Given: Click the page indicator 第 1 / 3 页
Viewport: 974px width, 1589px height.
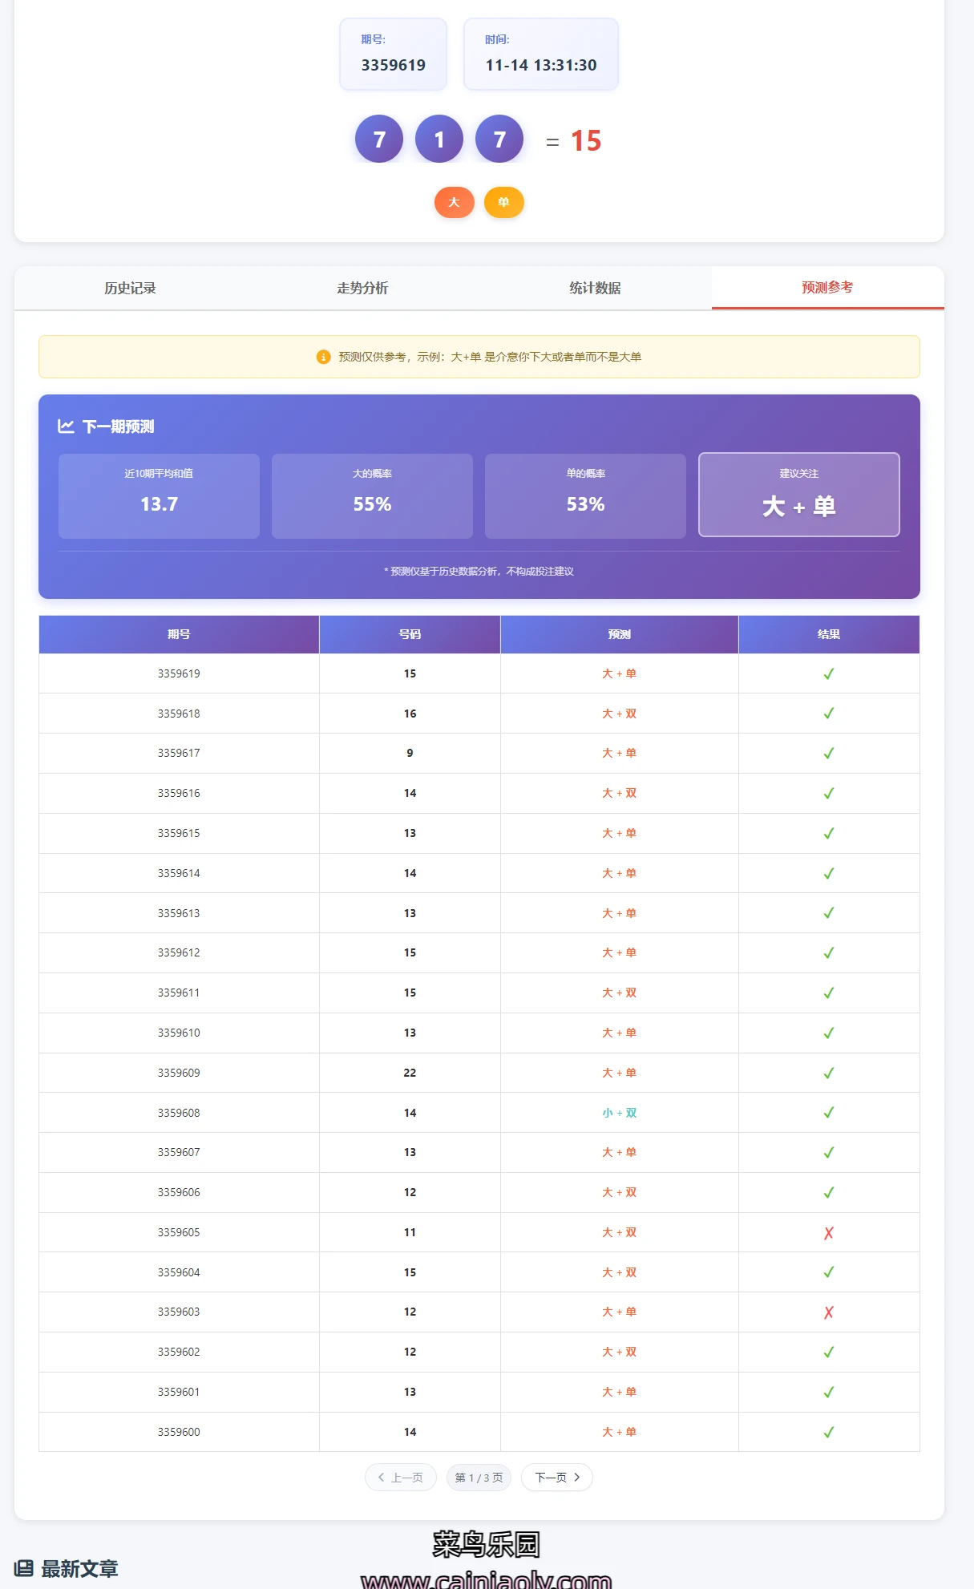Looking at the screenshot, I should pyautogui.click(x=479, y=1478).
